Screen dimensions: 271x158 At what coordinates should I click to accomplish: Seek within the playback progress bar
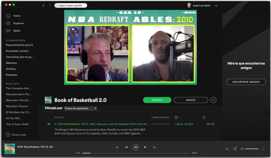pos(136,153)
